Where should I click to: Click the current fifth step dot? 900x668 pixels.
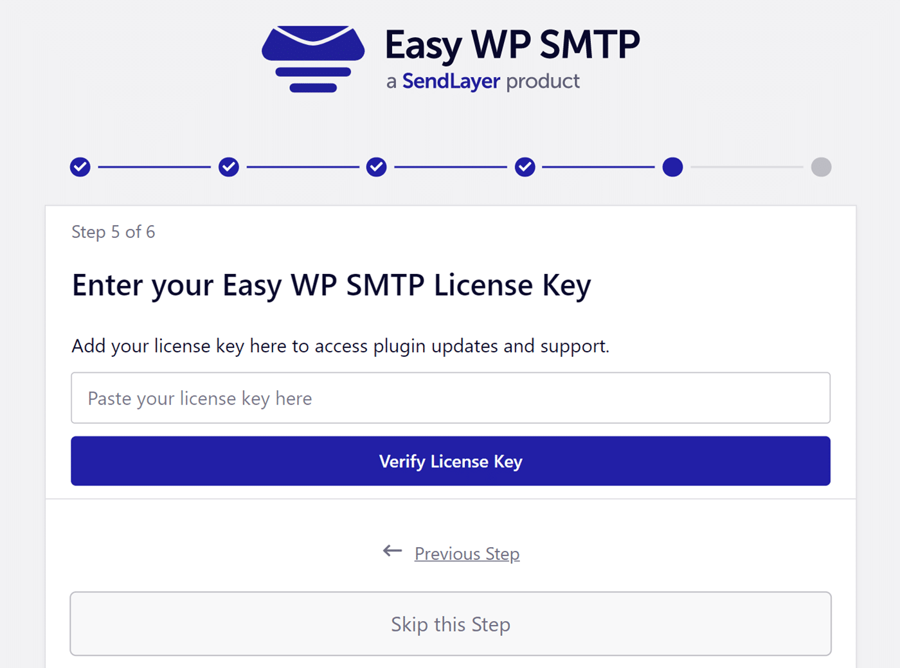[672, 167]
